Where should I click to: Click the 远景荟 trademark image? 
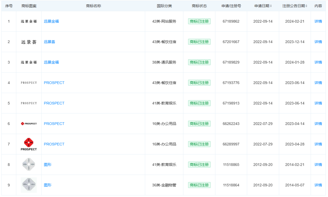coord(29,42)
